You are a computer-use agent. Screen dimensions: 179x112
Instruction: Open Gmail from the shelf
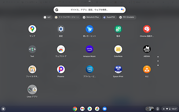tap(82, 109)
